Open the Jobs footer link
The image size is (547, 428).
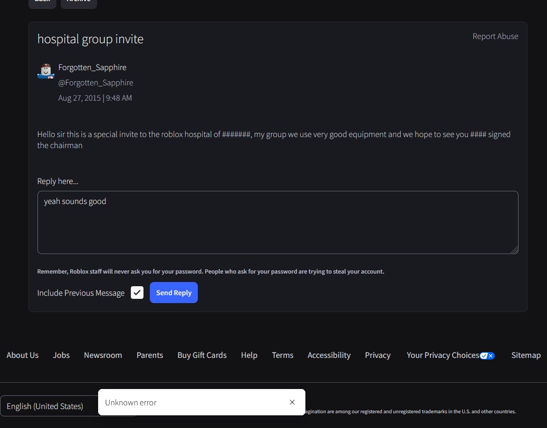(x=61, y=355)
